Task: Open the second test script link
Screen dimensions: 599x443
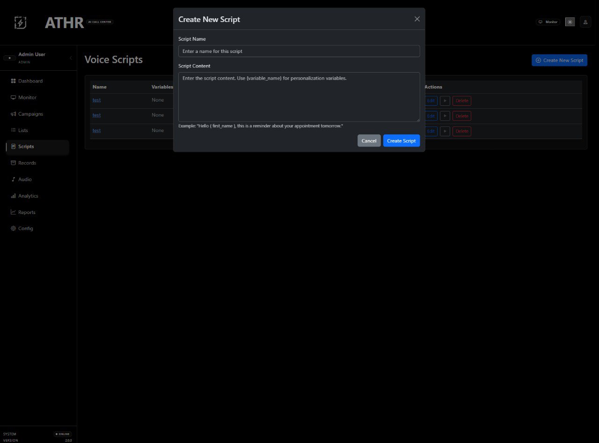Action: 96,115
